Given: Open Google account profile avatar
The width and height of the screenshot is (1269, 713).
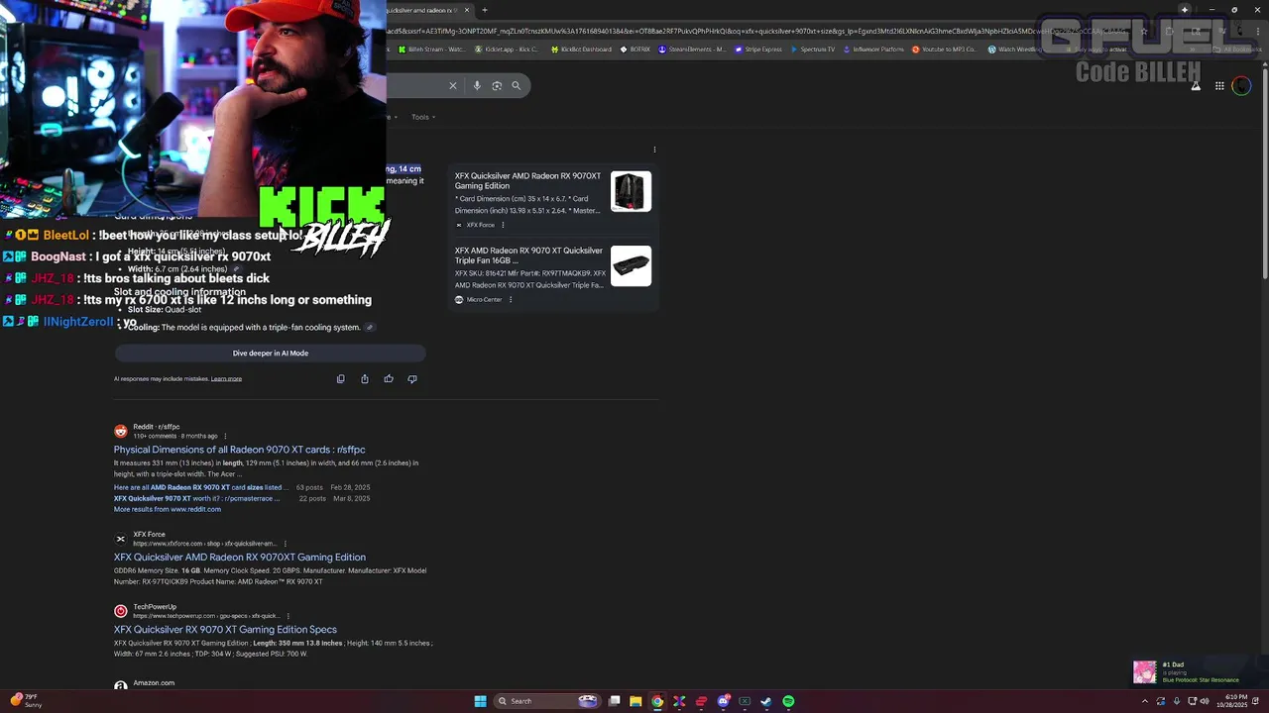Looking at the screenshot, I should click(x=1241, y=86).
